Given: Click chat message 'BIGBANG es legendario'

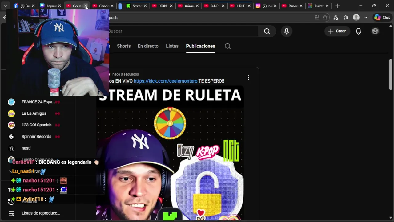Looking at the screenshot, I should [x=65, y=162].
